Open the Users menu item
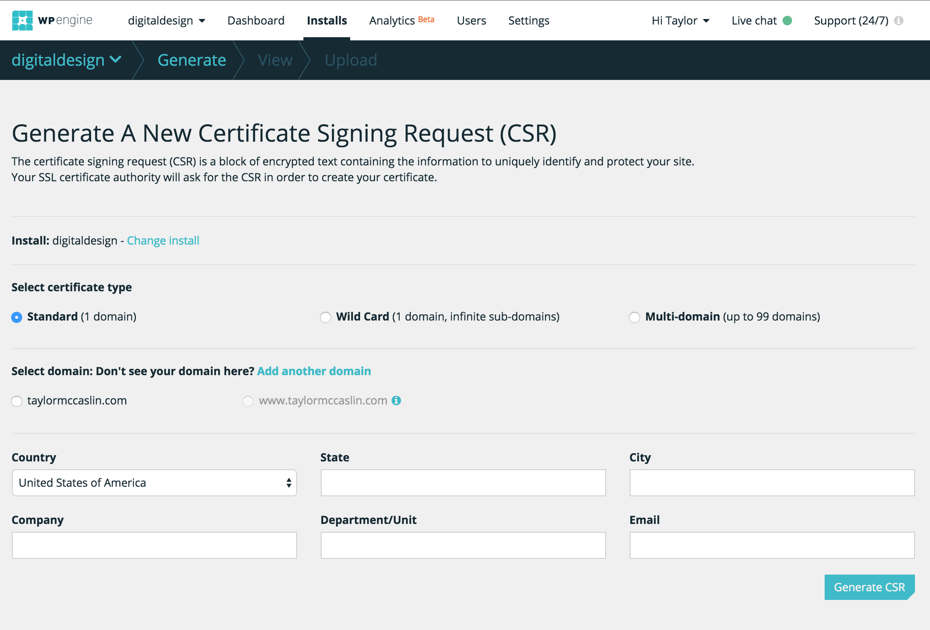This screenshot has width=930, height=630. [x=471, y=21]
